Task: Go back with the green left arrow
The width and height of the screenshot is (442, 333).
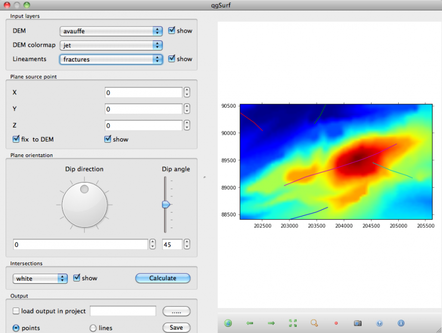Action: [250, 323]
